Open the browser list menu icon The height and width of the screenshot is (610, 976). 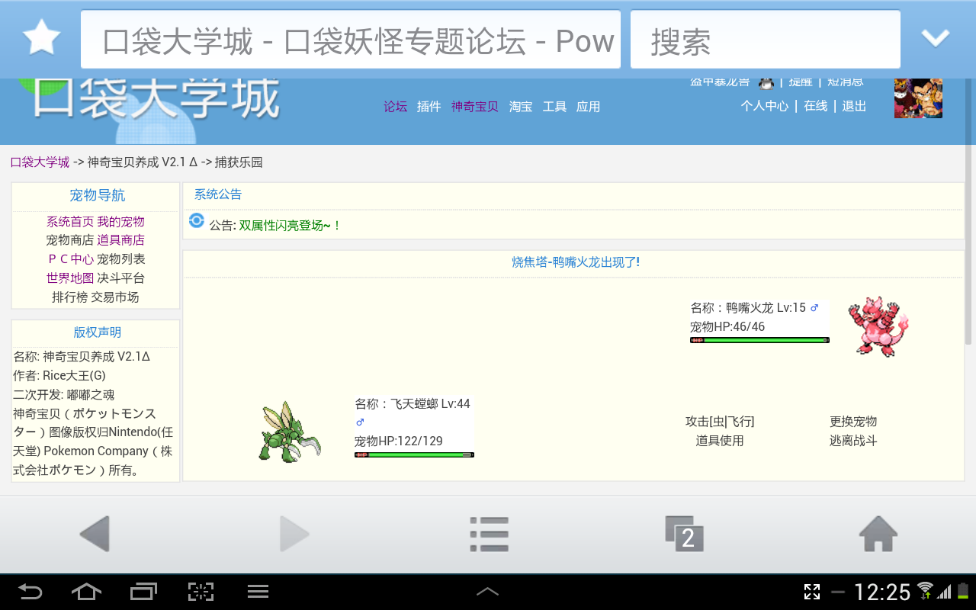489,534
